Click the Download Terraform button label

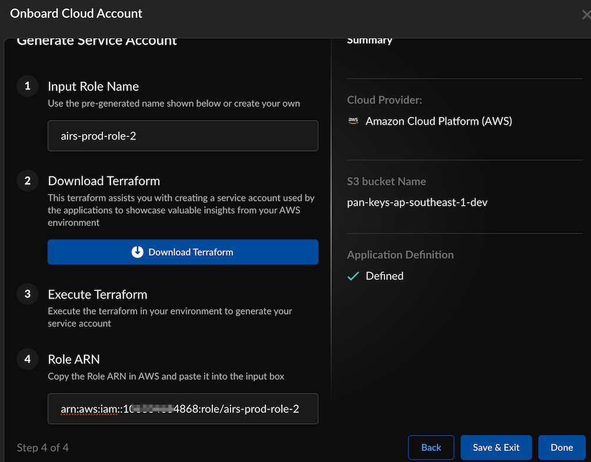pyautogui.click(x=191, y=252)
